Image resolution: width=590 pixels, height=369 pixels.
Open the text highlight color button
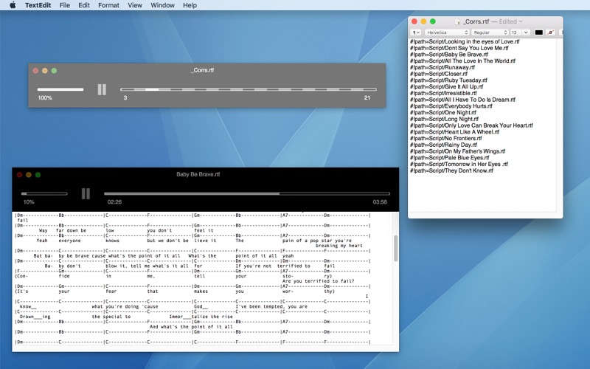550,32
